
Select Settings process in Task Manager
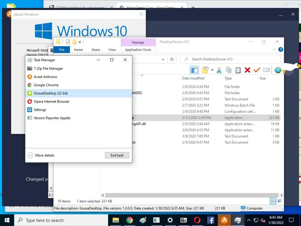tap(78, 110)
